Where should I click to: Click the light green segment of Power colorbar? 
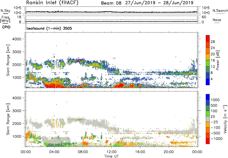pos(208,63)
